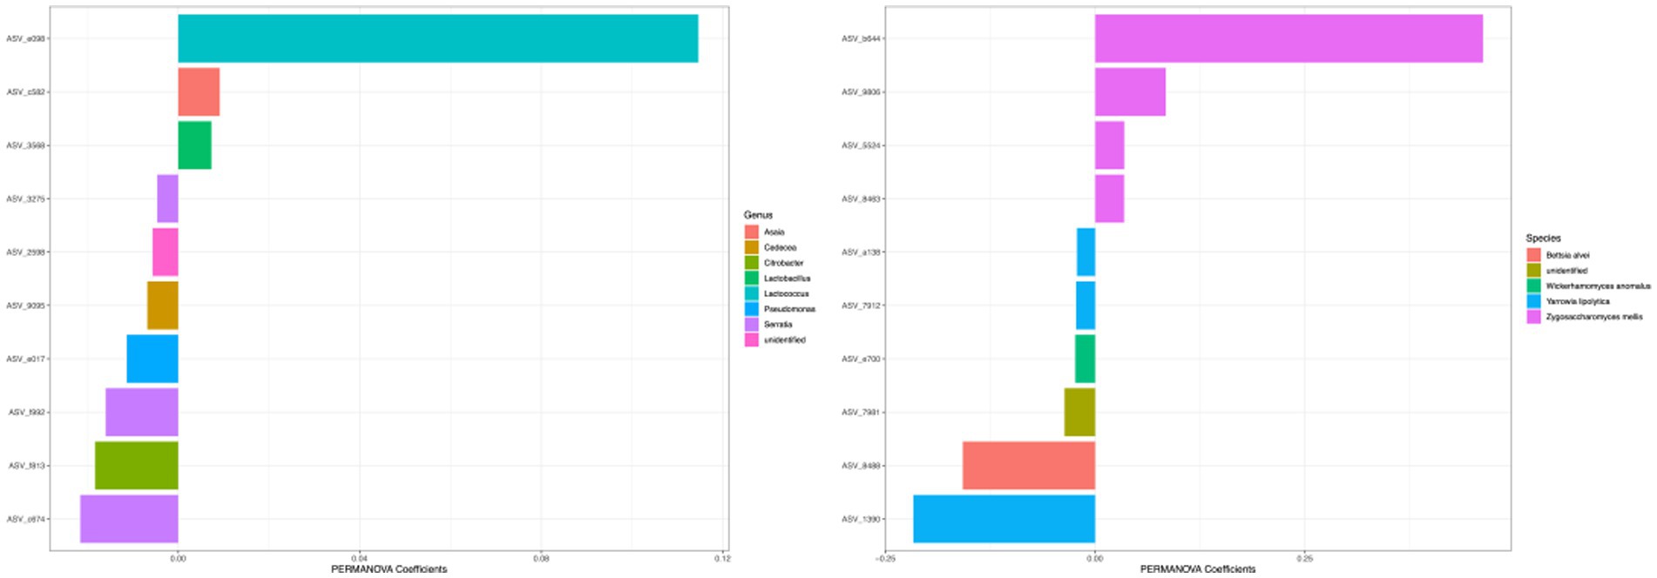Pick the Serratia legend color swatch

751,325
